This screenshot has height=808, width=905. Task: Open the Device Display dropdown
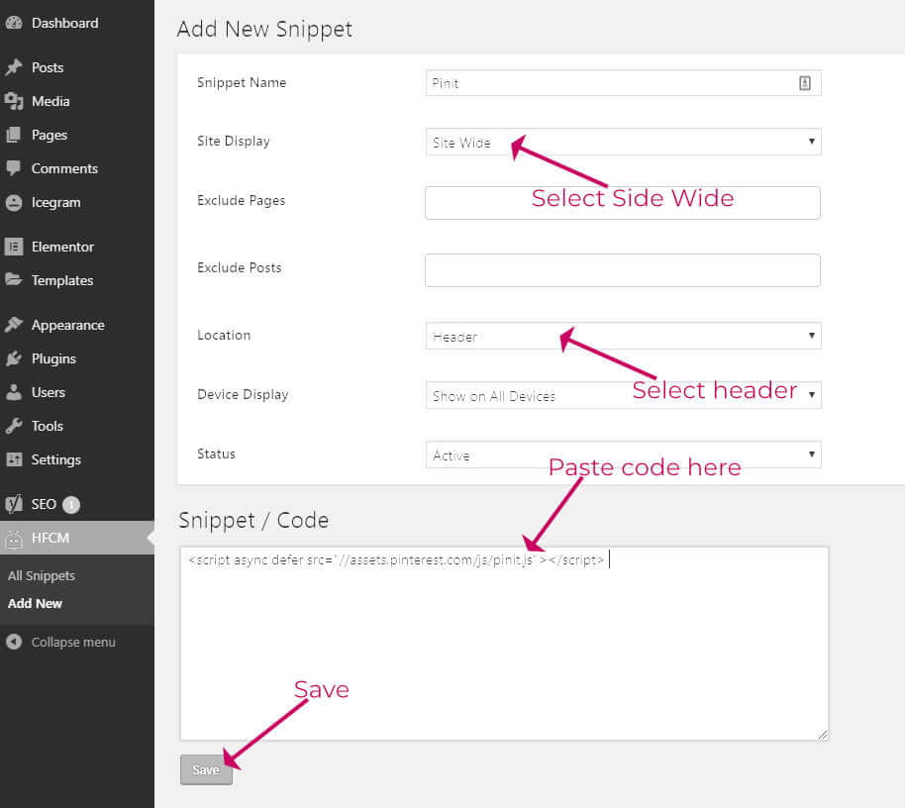tap(624, 395)
